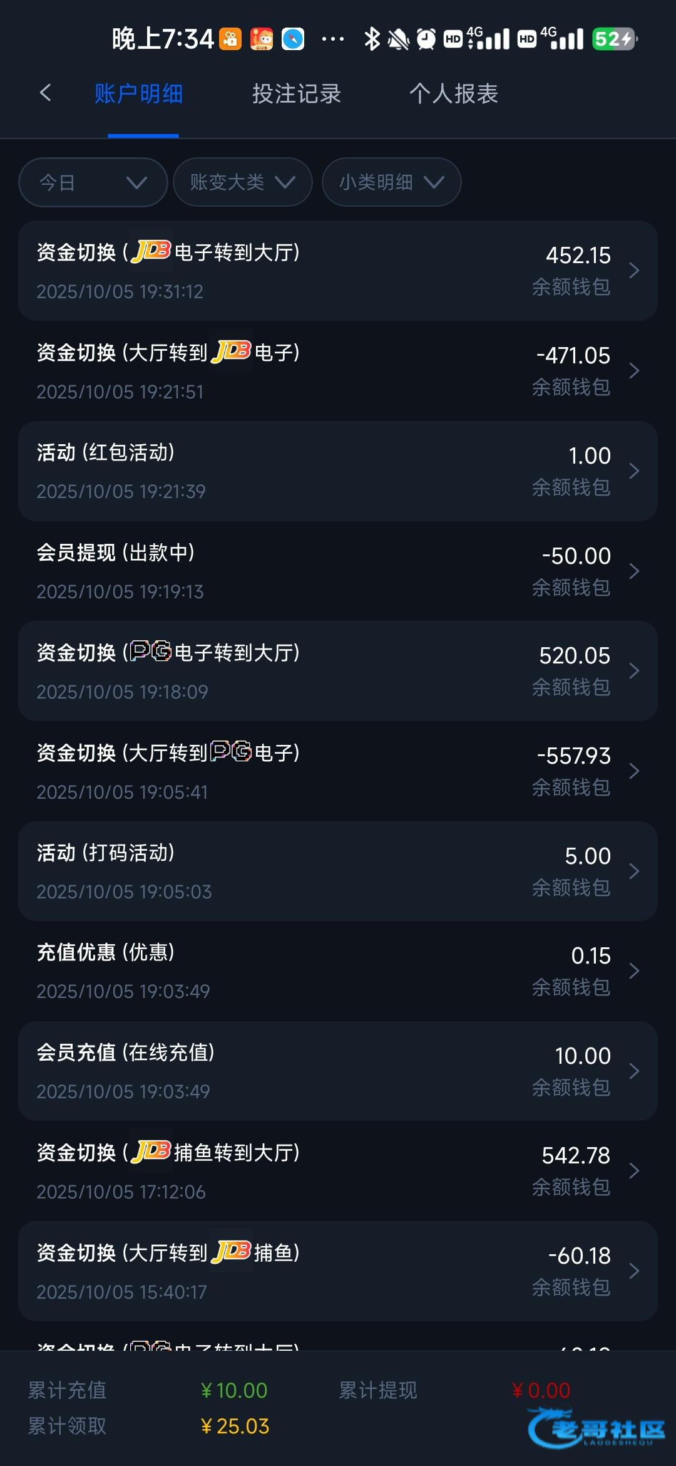Tap the chevron beside the -557.93 transfer
Viewport: 676px width, 1466px height.
tap(634, 771)
